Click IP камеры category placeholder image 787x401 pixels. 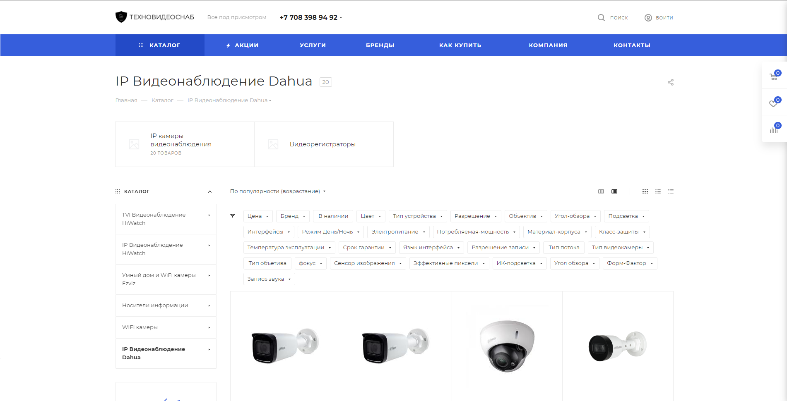click(134, 144)
